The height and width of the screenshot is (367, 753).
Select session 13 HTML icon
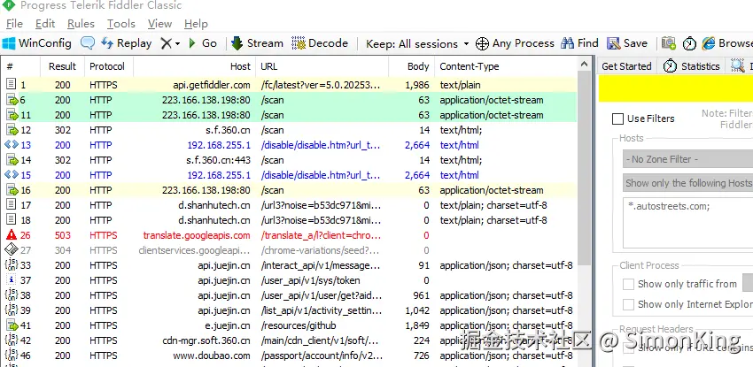(x=11, y=145)
